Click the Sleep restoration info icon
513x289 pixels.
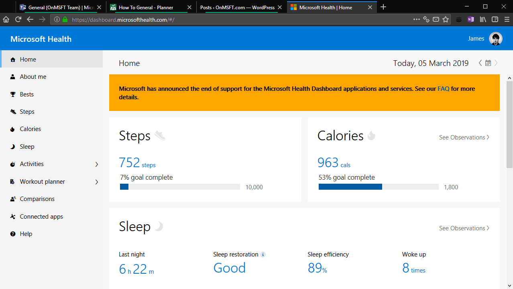[x=263, y=254]
